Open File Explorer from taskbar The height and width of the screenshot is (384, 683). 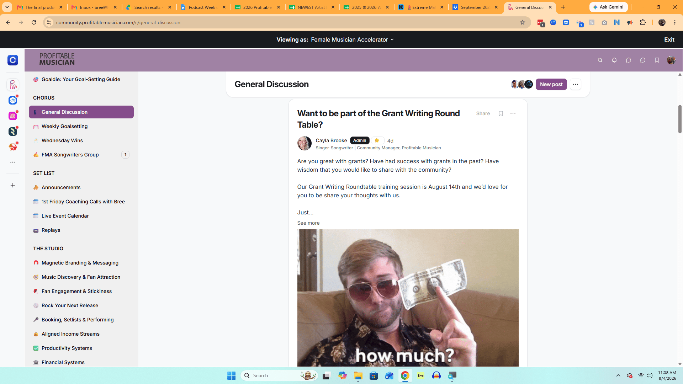coord(358,375)
